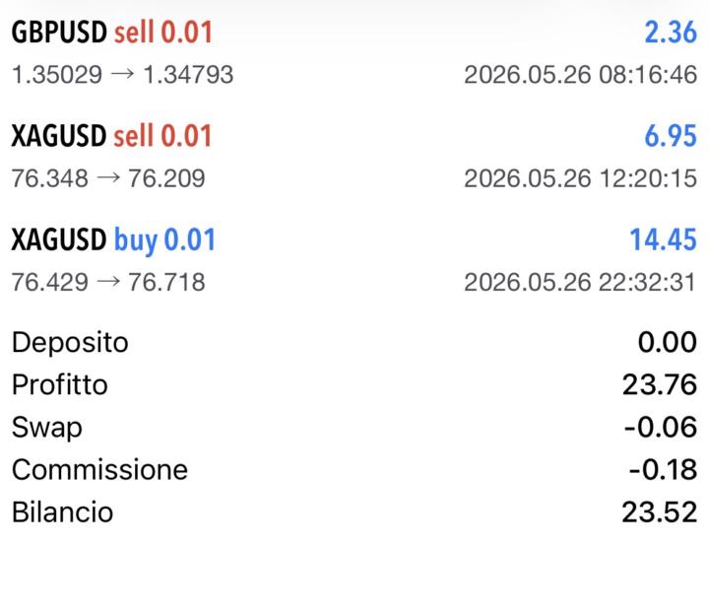Select price range 76.348 to 76.209
Viewport: 709px width, 613px height.
tap(108, 178)
